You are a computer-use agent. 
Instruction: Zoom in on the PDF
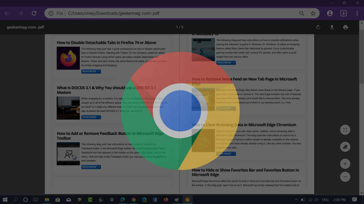[345, 164]
